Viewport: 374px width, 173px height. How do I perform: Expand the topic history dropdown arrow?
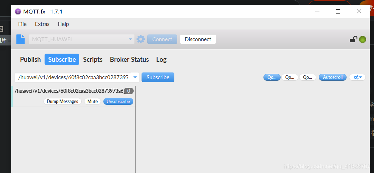tap(135, 77)
